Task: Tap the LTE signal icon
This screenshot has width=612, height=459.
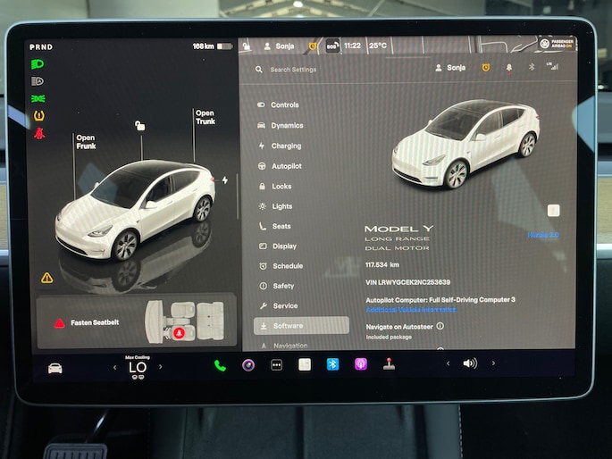Action: tap(553, 66)
